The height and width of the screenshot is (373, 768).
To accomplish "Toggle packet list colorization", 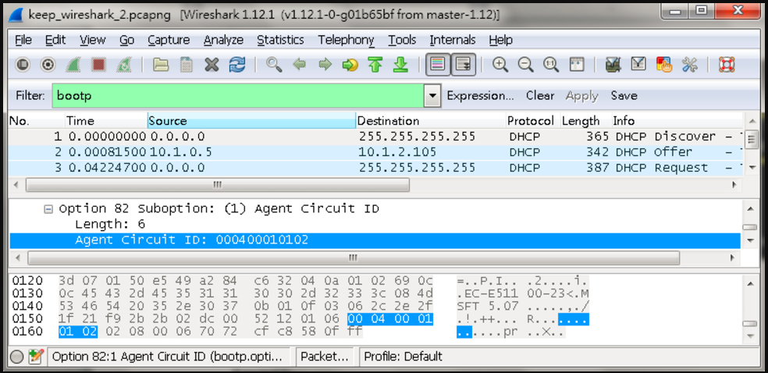I will pyautogui.click(x=438, y=65).
